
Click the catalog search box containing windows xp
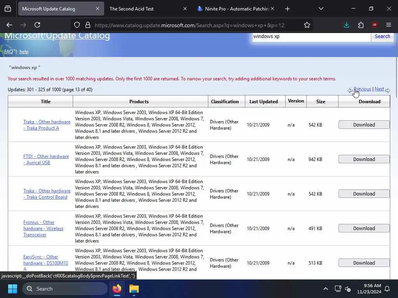(311, 36)
